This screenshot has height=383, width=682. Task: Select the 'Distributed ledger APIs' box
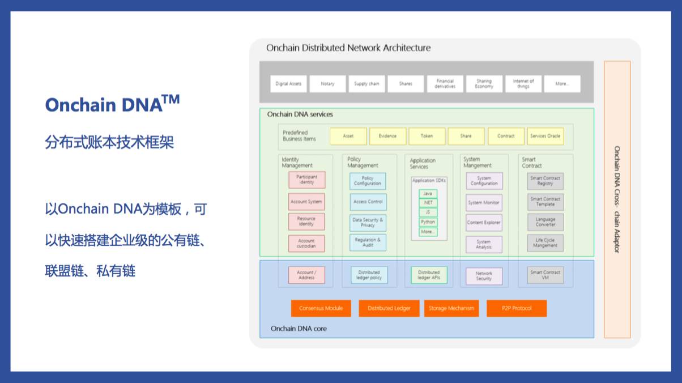(429, 275)
